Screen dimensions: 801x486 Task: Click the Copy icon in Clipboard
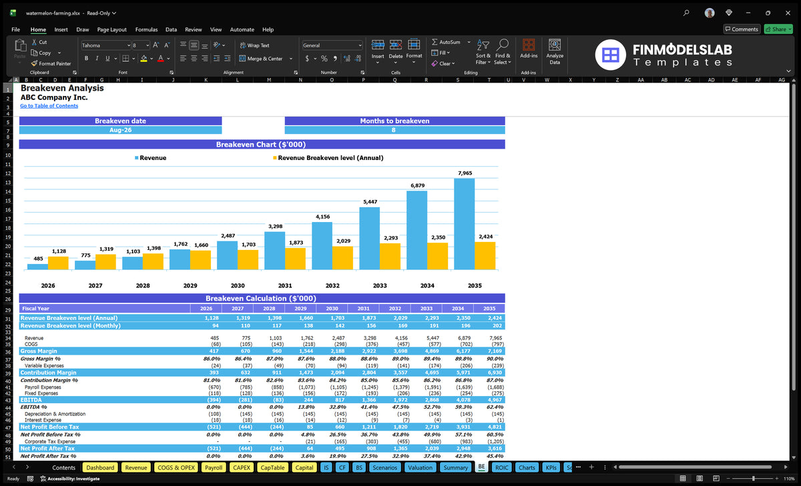point(34,53)
